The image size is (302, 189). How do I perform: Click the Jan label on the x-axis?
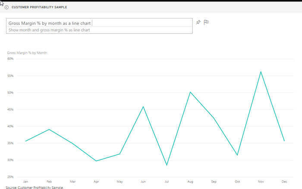(x=25, y=182)
